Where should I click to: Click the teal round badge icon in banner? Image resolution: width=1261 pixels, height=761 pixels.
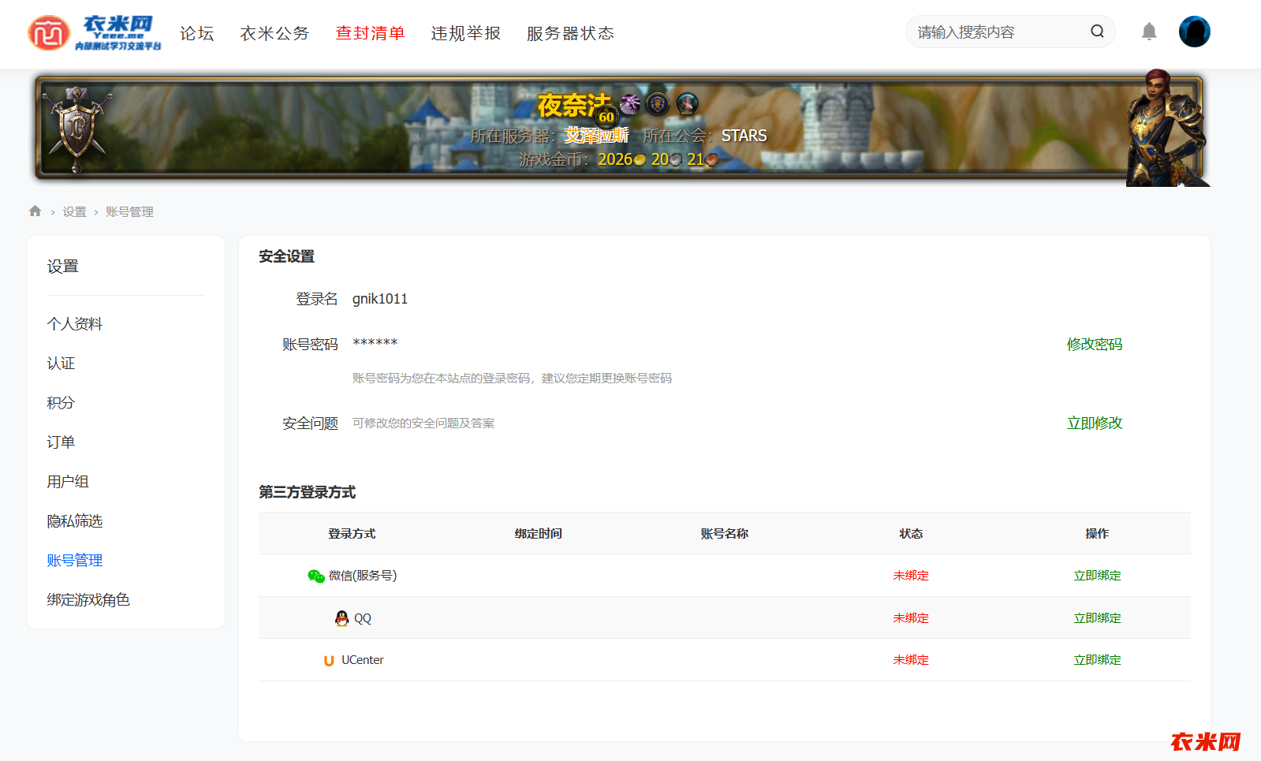[x=687, y=104]
